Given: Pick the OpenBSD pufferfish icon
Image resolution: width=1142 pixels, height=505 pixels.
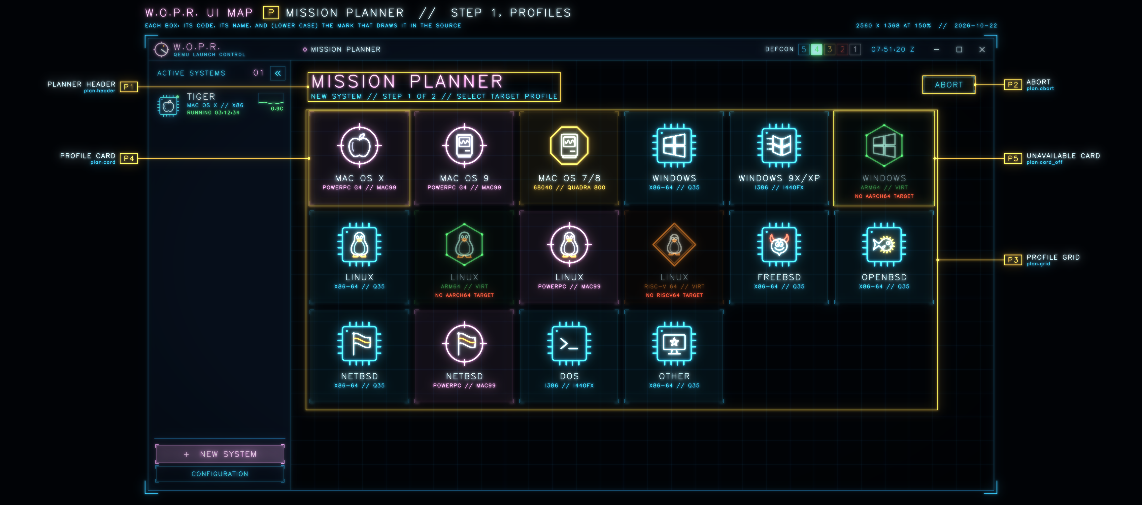Looking at the screenshot, I should 884,244.
